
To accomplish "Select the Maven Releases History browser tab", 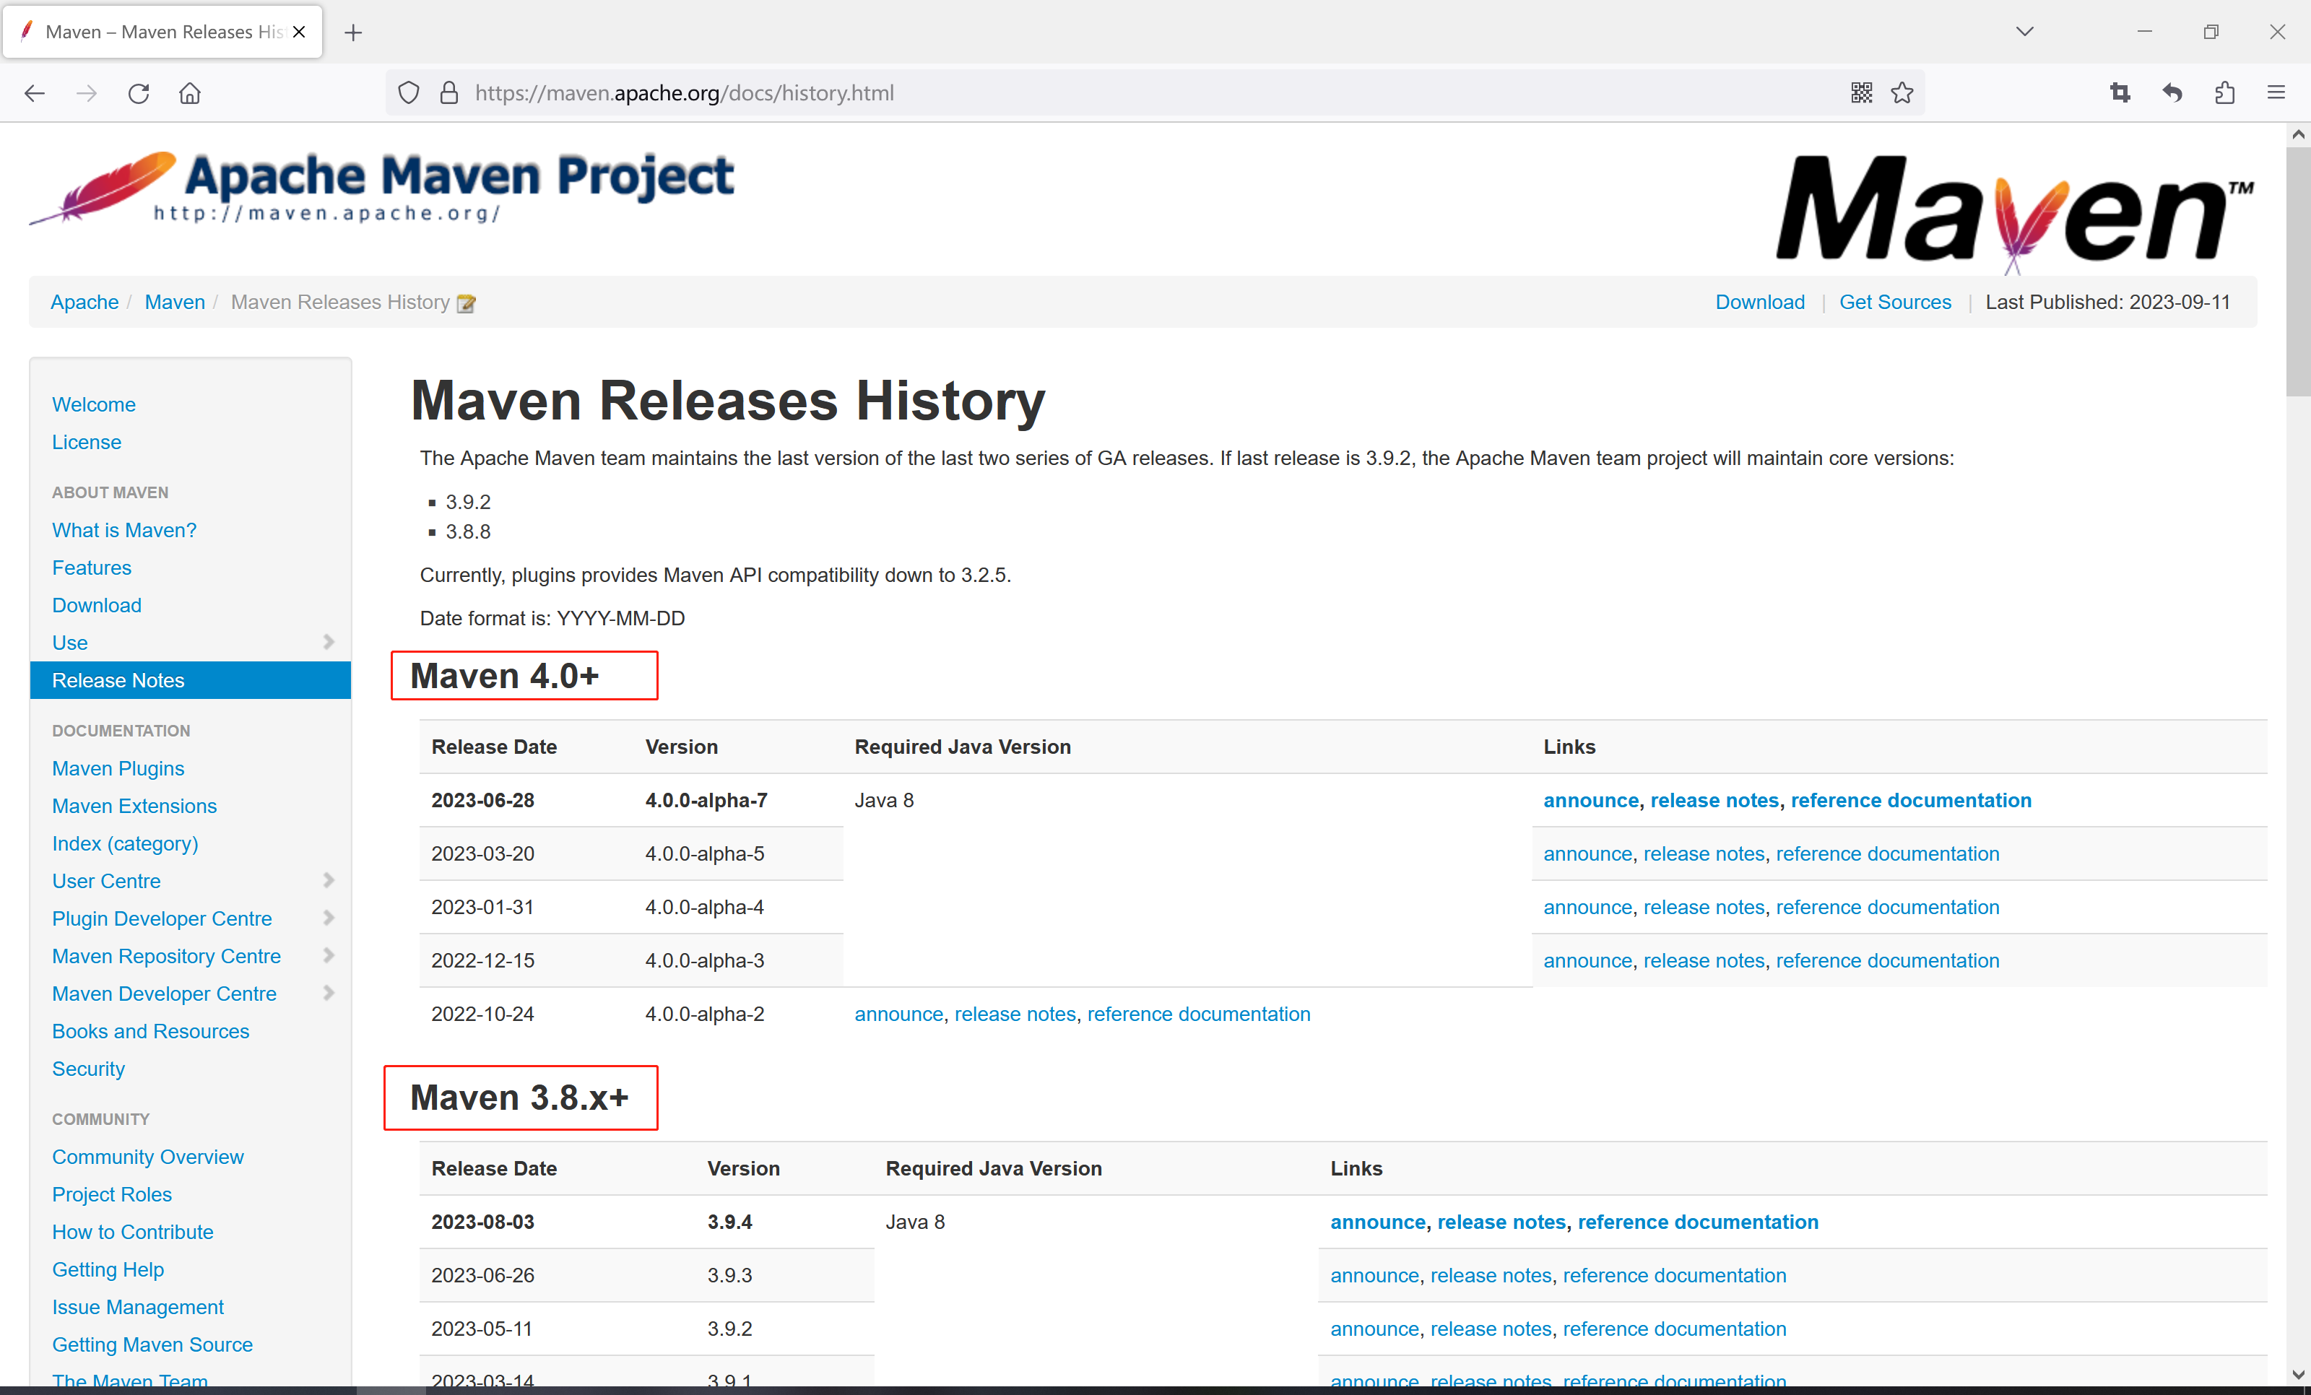I will (162, 32).
